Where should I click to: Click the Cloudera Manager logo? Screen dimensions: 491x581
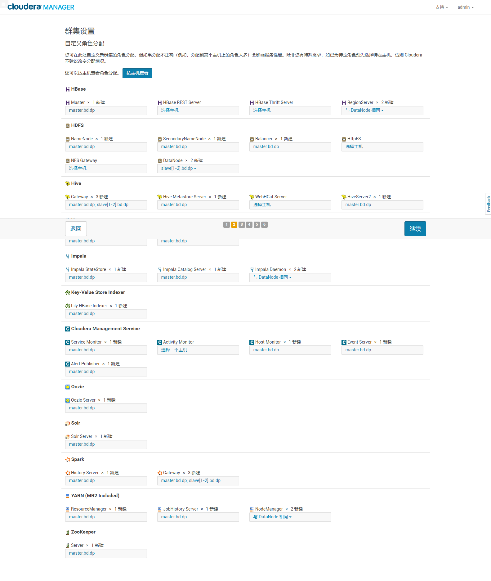pos(41,7)
